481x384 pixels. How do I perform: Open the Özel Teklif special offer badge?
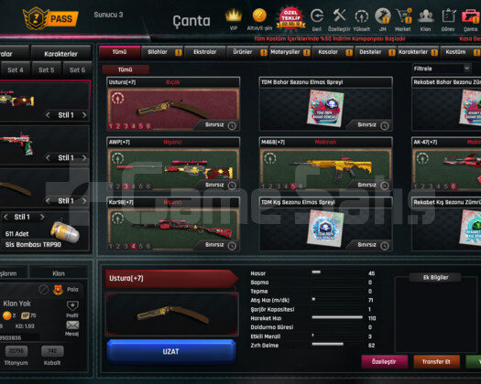[290, 18]
